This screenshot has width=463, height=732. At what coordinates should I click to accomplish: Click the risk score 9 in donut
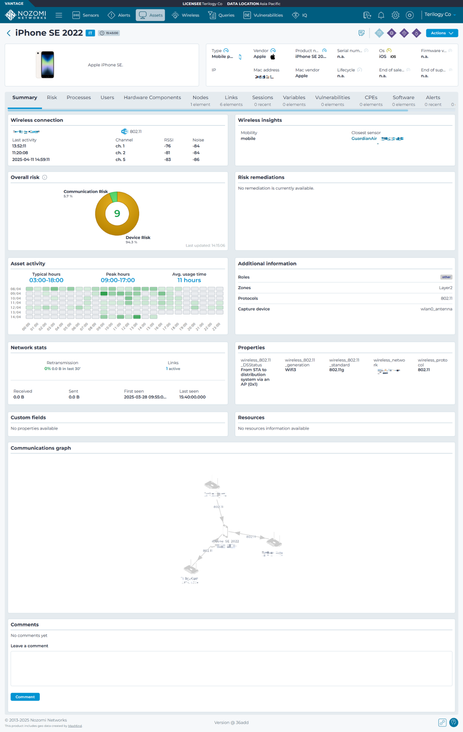tap(117, 213)
